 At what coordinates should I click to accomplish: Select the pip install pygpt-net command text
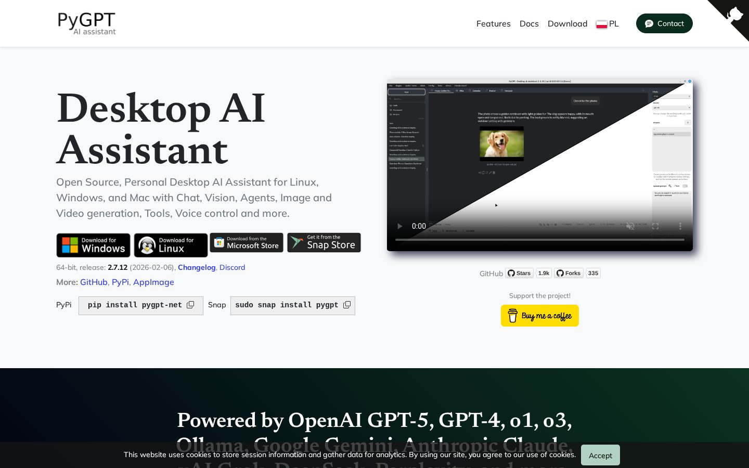(135, 305)
